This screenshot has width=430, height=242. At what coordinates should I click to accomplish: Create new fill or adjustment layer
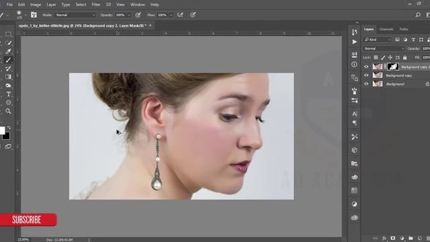coord(402,238)
